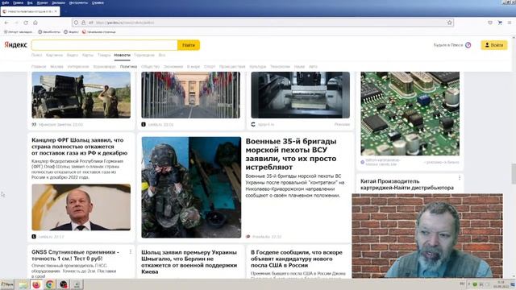516x290 pixels.
Task: Open the Файл menu
Action: click(x=6, y=2)
